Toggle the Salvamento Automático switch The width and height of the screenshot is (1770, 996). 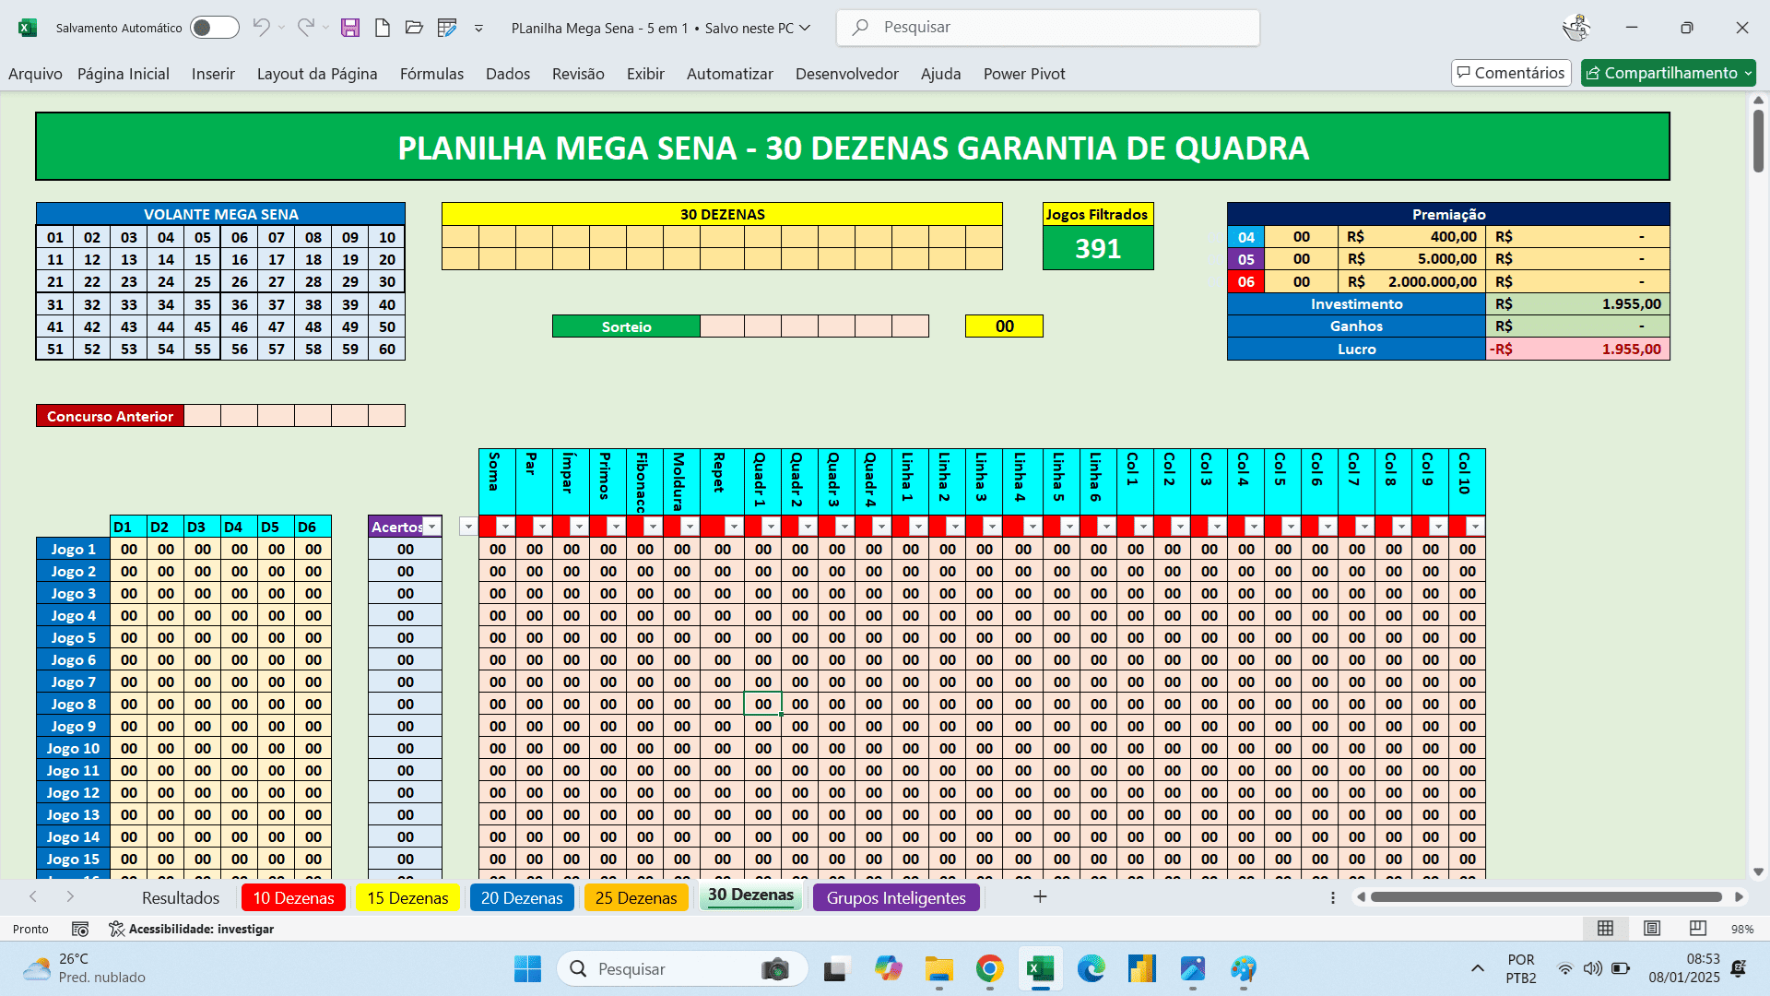(214, 28)
